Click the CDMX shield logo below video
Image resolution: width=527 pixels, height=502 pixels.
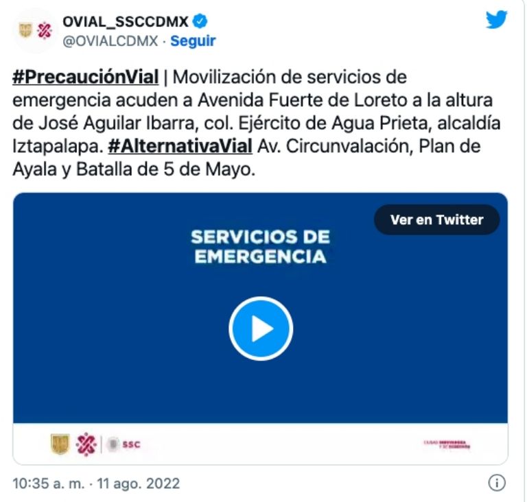point(60,444)
